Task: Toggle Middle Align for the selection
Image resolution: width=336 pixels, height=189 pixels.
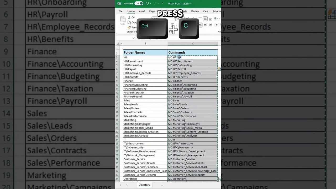Action: 205,19
